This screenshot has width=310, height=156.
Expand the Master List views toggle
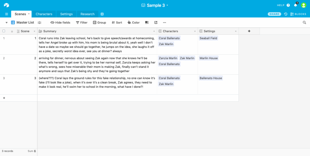(7, 22)
